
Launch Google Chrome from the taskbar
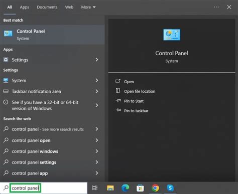click(155, 188)
